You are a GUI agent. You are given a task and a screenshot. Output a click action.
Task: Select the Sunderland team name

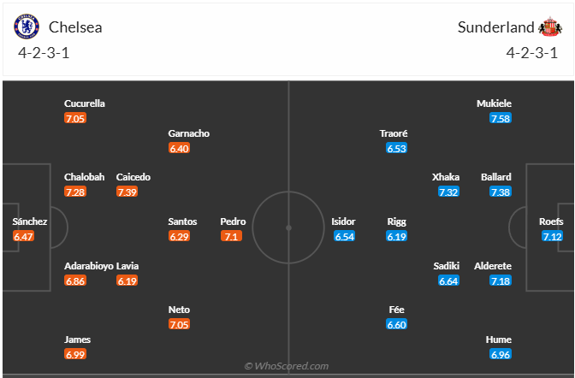coord(494,27)
